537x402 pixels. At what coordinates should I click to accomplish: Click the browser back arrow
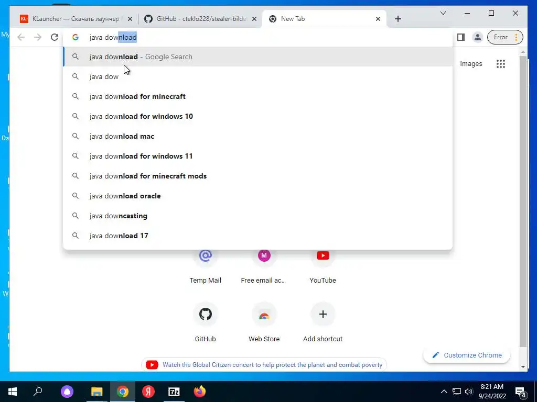(21, 37)
